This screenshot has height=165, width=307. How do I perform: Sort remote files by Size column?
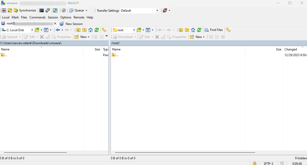point(264,49)
